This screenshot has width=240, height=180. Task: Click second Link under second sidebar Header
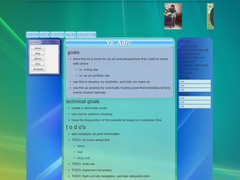pos(195,86)
